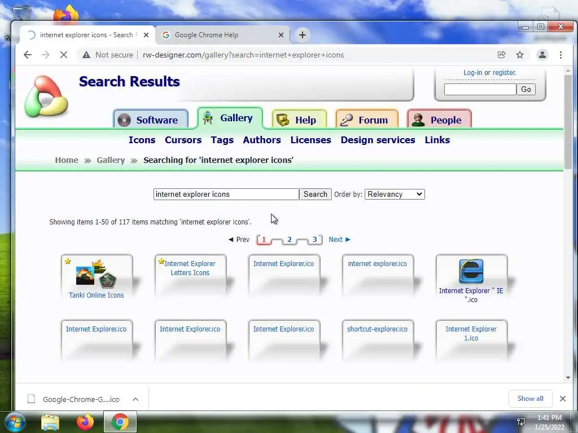The image size is (578, 433).
Task: Select page 1 in pagination
Action: click(264, 239)
